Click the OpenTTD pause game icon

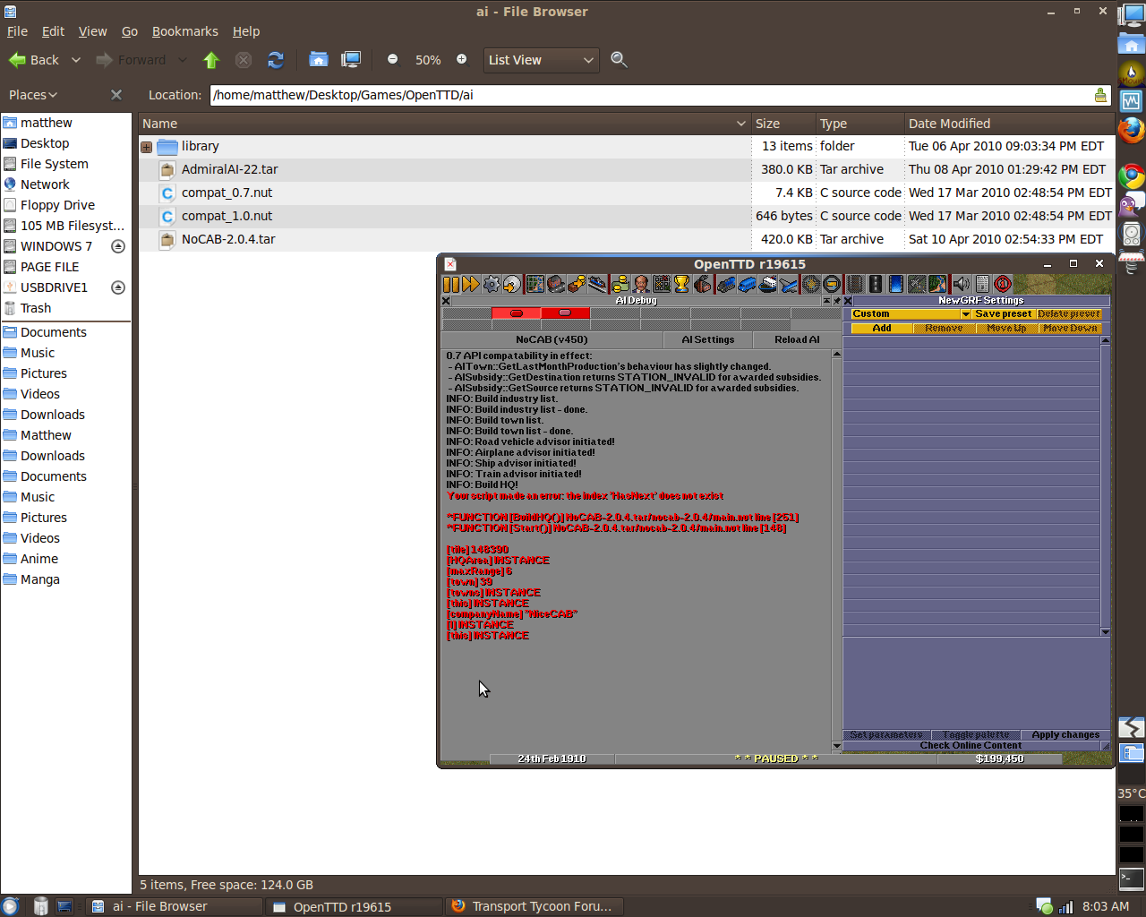[451, 284]
